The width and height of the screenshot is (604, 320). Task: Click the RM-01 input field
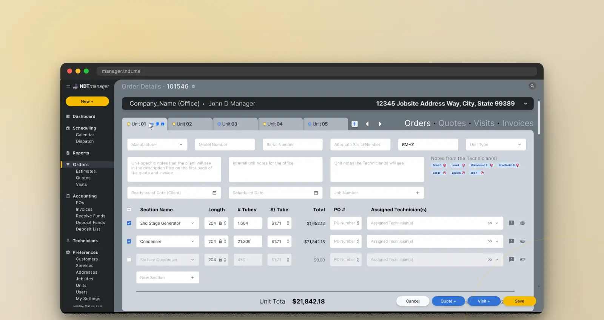pyautogui.click(x=428, y=145)
